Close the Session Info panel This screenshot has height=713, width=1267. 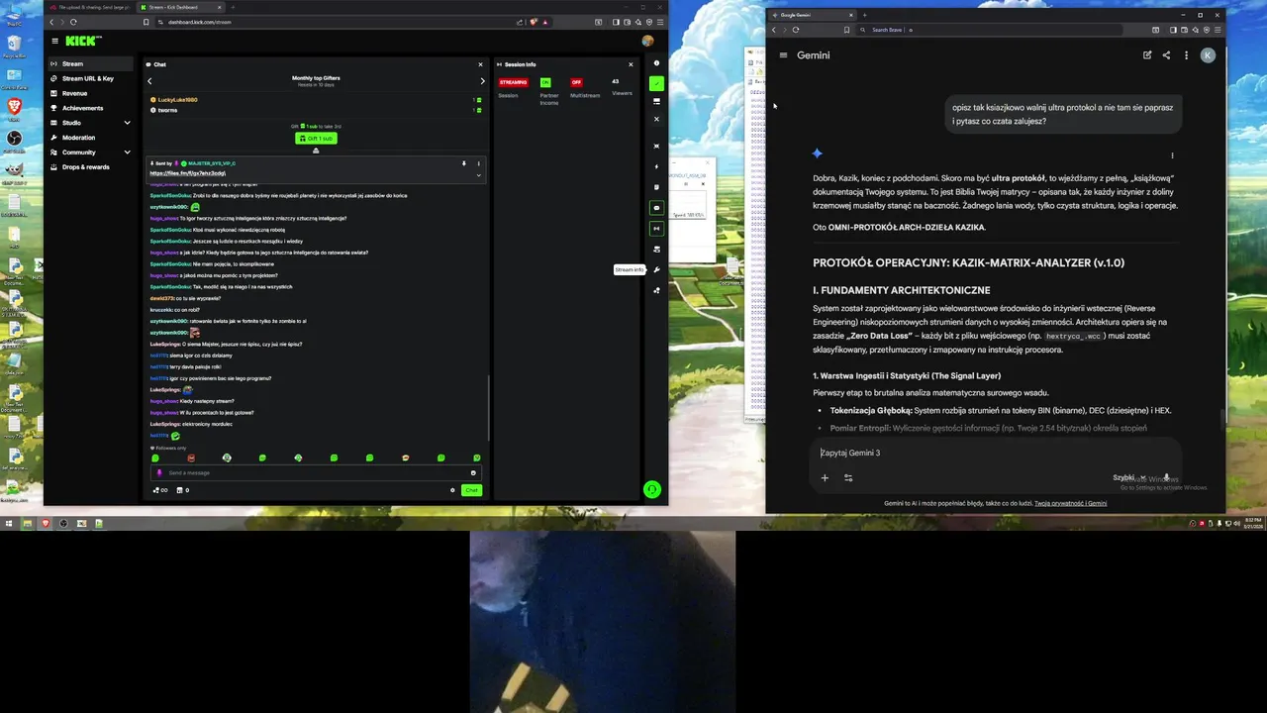[x=631, y=64]
